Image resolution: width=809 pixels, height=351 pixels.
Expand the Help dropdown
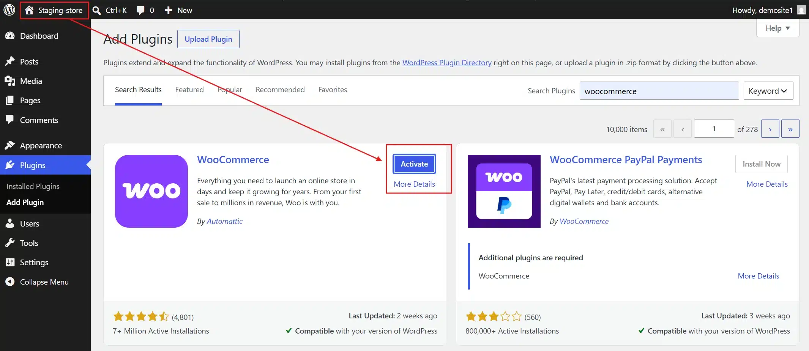coord(777,28)
